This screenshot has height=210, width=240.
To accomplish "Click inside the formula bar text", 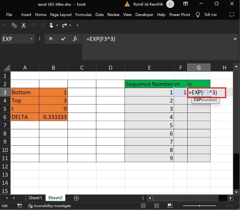I will coord(101,39).
